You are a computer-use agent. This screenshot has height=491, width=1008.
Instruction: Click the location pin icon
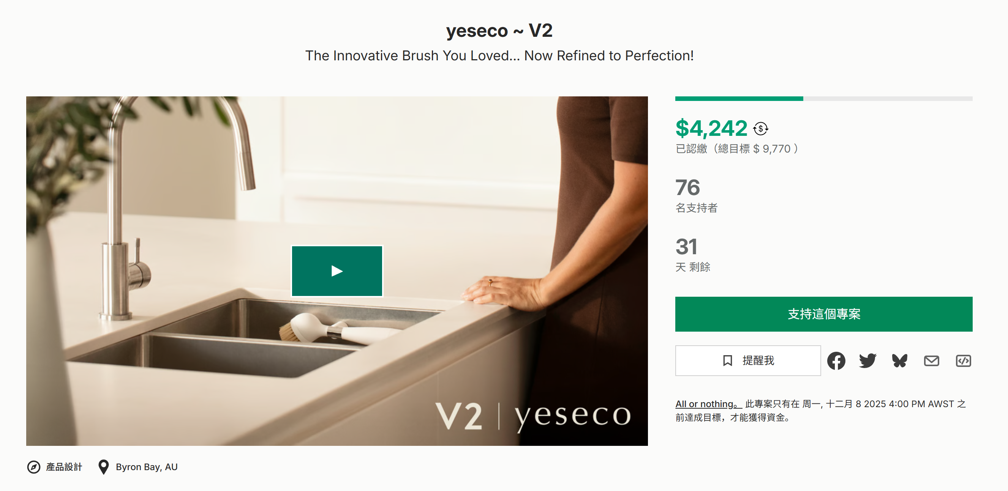pos(103,467)
